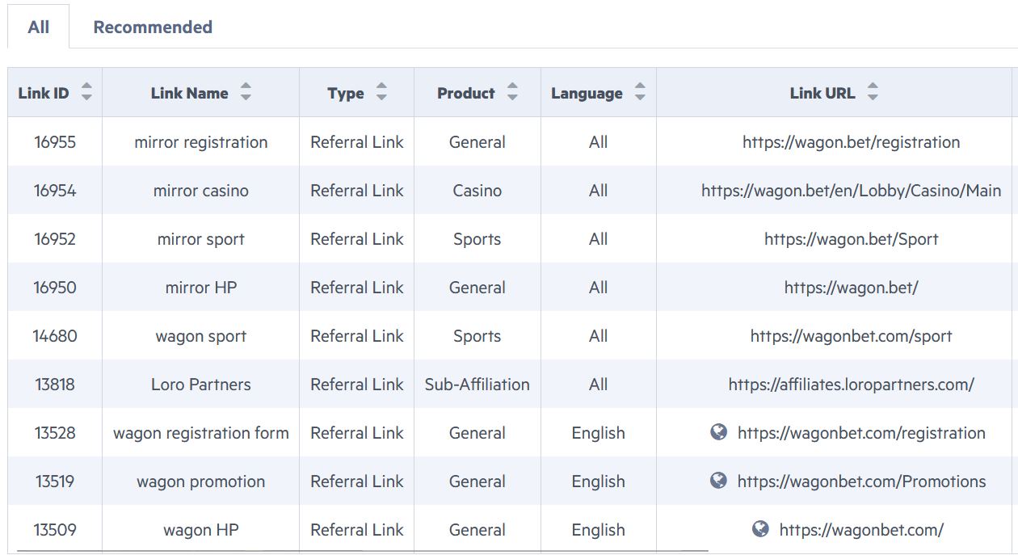Viewport: 1018px width, 555px height.
Task: Click 'Referral Link' type in Loro Partners row
Action: click(357, 385)
